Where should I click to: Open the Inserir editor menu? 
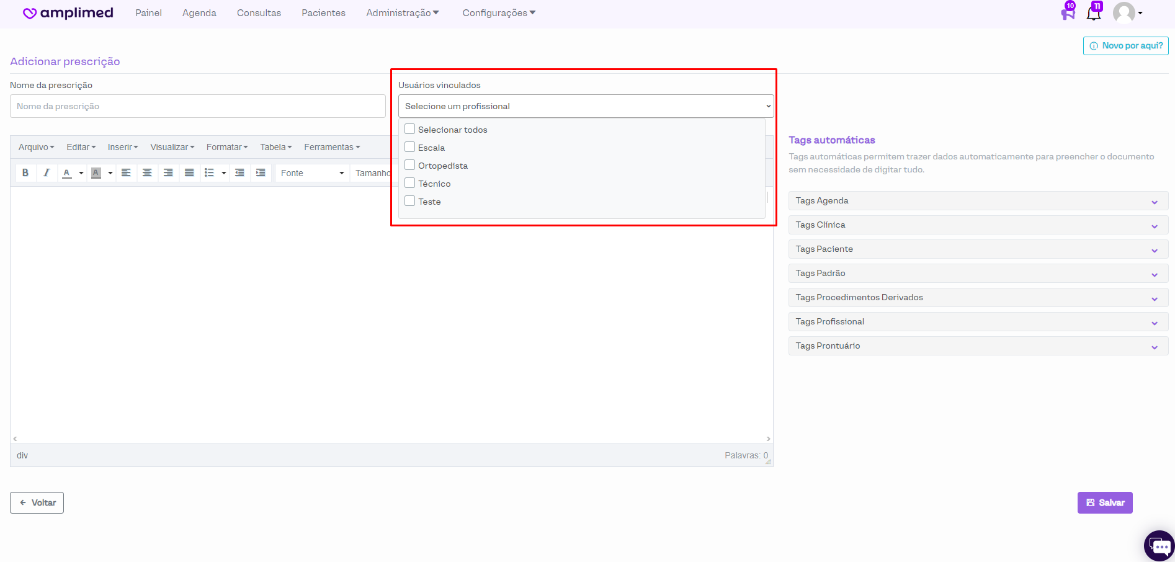pyautogui.click(x=122, y=147)
